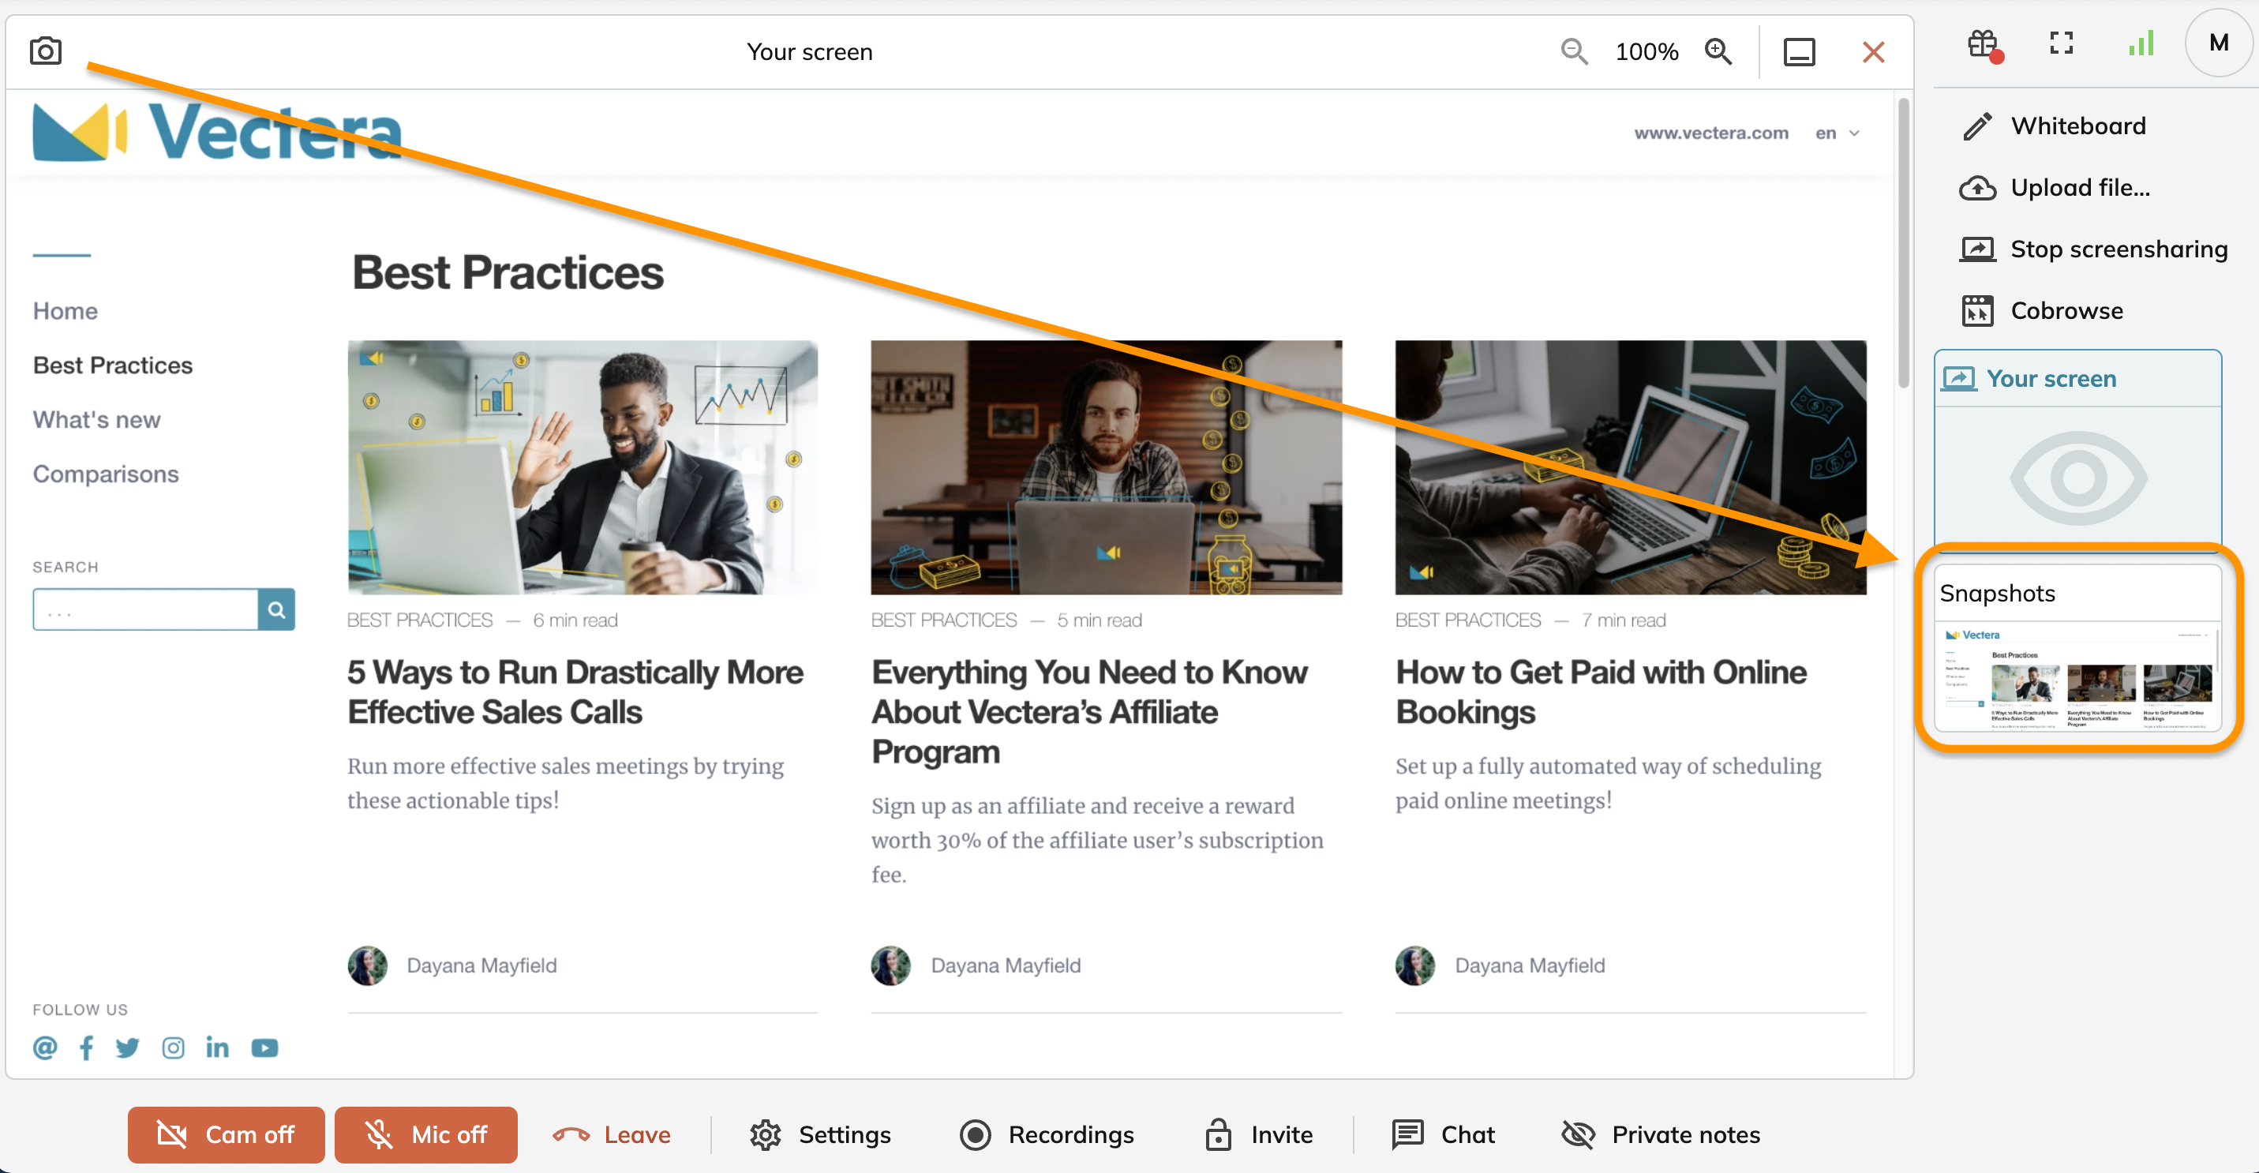Open the Affiliate Program article image

(1106, 467)
